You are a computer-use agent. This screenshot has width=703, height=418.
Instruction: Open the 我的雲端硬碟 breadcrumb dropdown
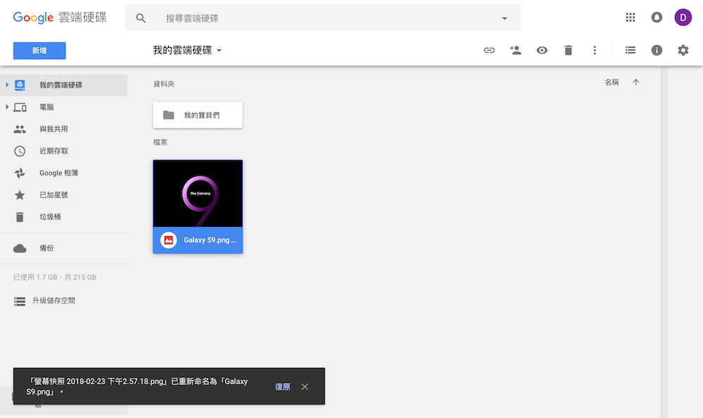[x=219, y=50]
